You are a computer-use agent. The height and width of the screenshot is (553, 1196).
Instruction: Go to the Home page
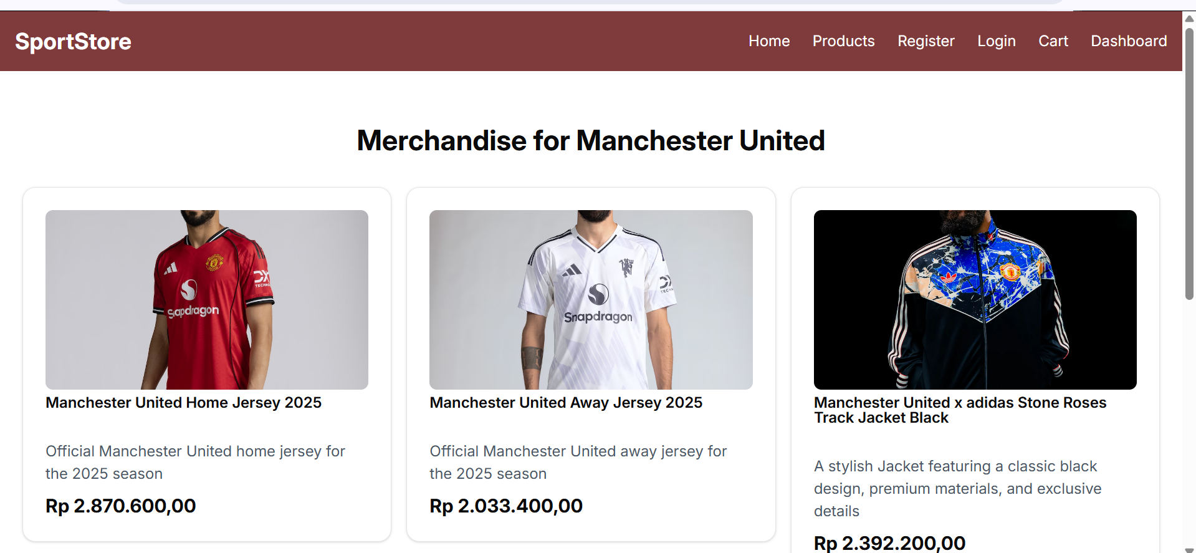pyautogui.click(x=769, y=41)
